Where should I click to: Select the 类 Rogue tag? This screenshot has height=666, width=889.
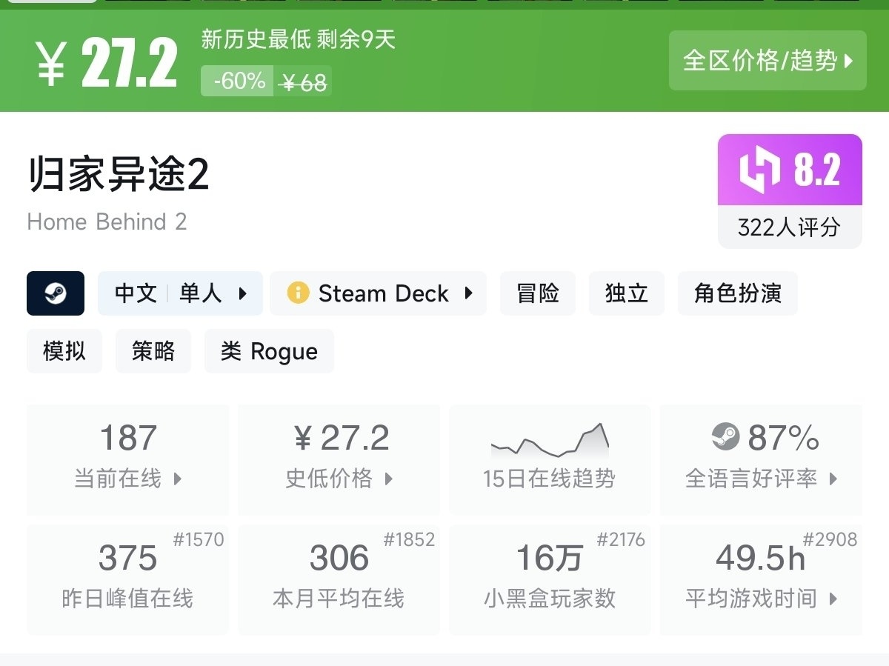tap(269, 351)
